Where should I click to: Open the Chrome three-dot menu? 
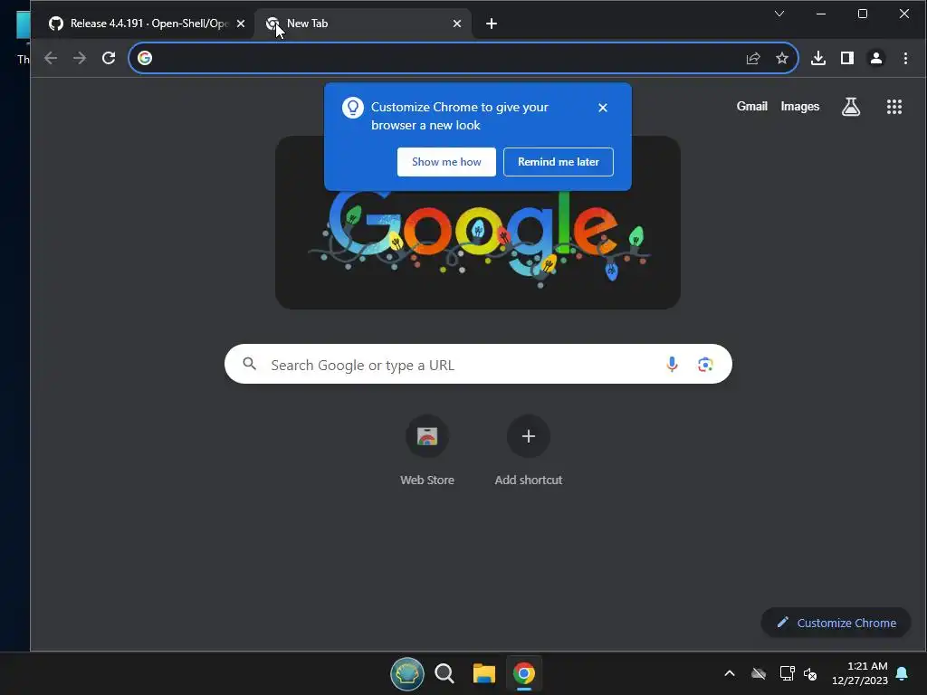(x=905, y=58)
